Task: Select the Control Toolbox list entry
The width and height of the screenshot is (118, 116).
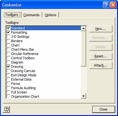Action: (23, 58)
